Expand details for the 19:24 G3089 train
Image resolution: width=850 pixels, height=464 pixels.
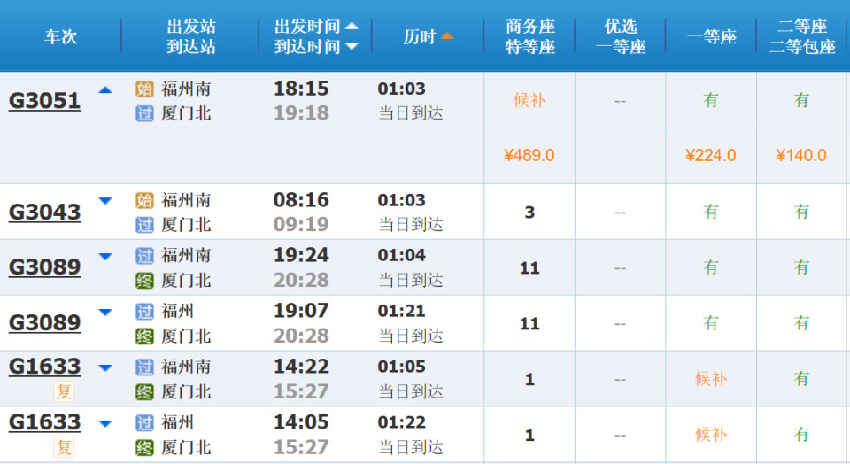coord(105,257)
